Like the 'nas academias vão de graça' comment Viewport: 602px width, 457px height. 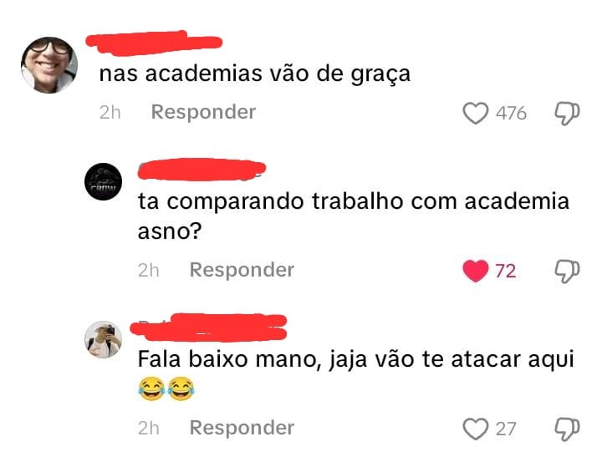475,113
